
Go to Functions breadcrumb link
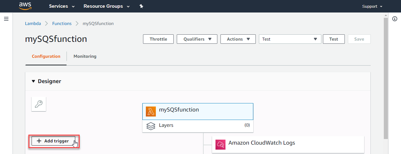tap(62, 23)
